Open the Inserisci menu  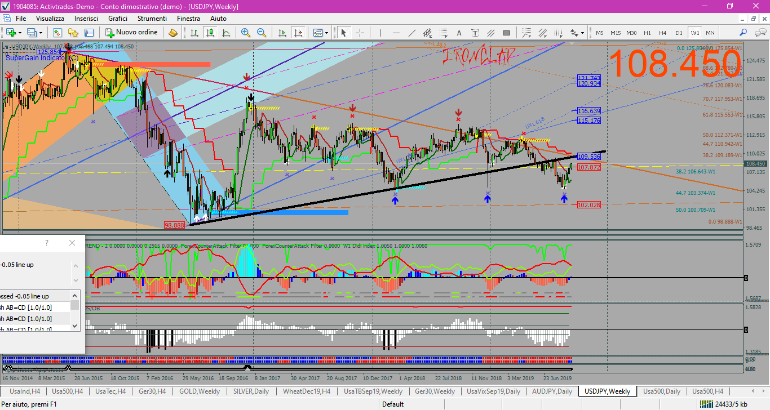click(86, 19)
